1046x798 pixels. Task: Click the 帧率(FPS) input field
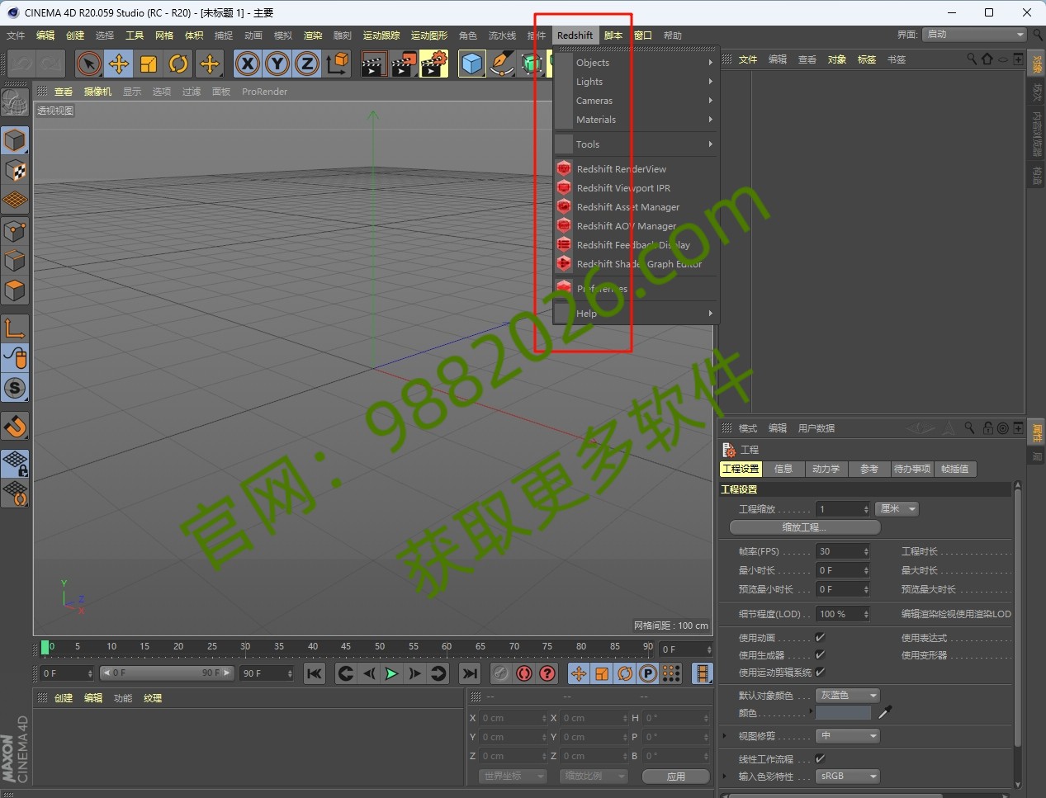(843, 551)
